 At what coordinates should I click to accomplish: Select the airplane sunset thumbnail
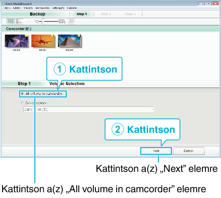pyautogui.click(x=43, y=41)
